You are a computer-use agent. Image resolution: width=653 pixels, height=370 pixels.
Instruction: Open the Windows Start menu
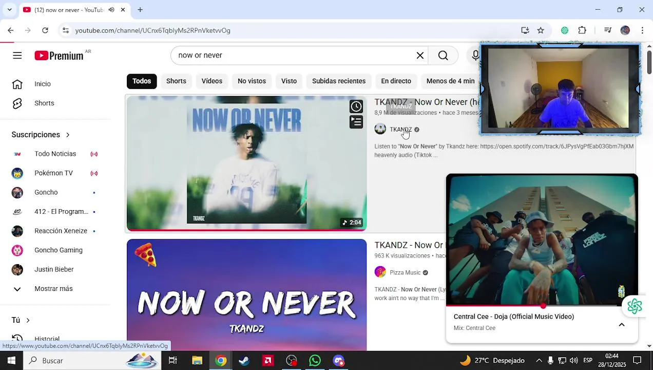pyautogui.click(x=11, y=361)
